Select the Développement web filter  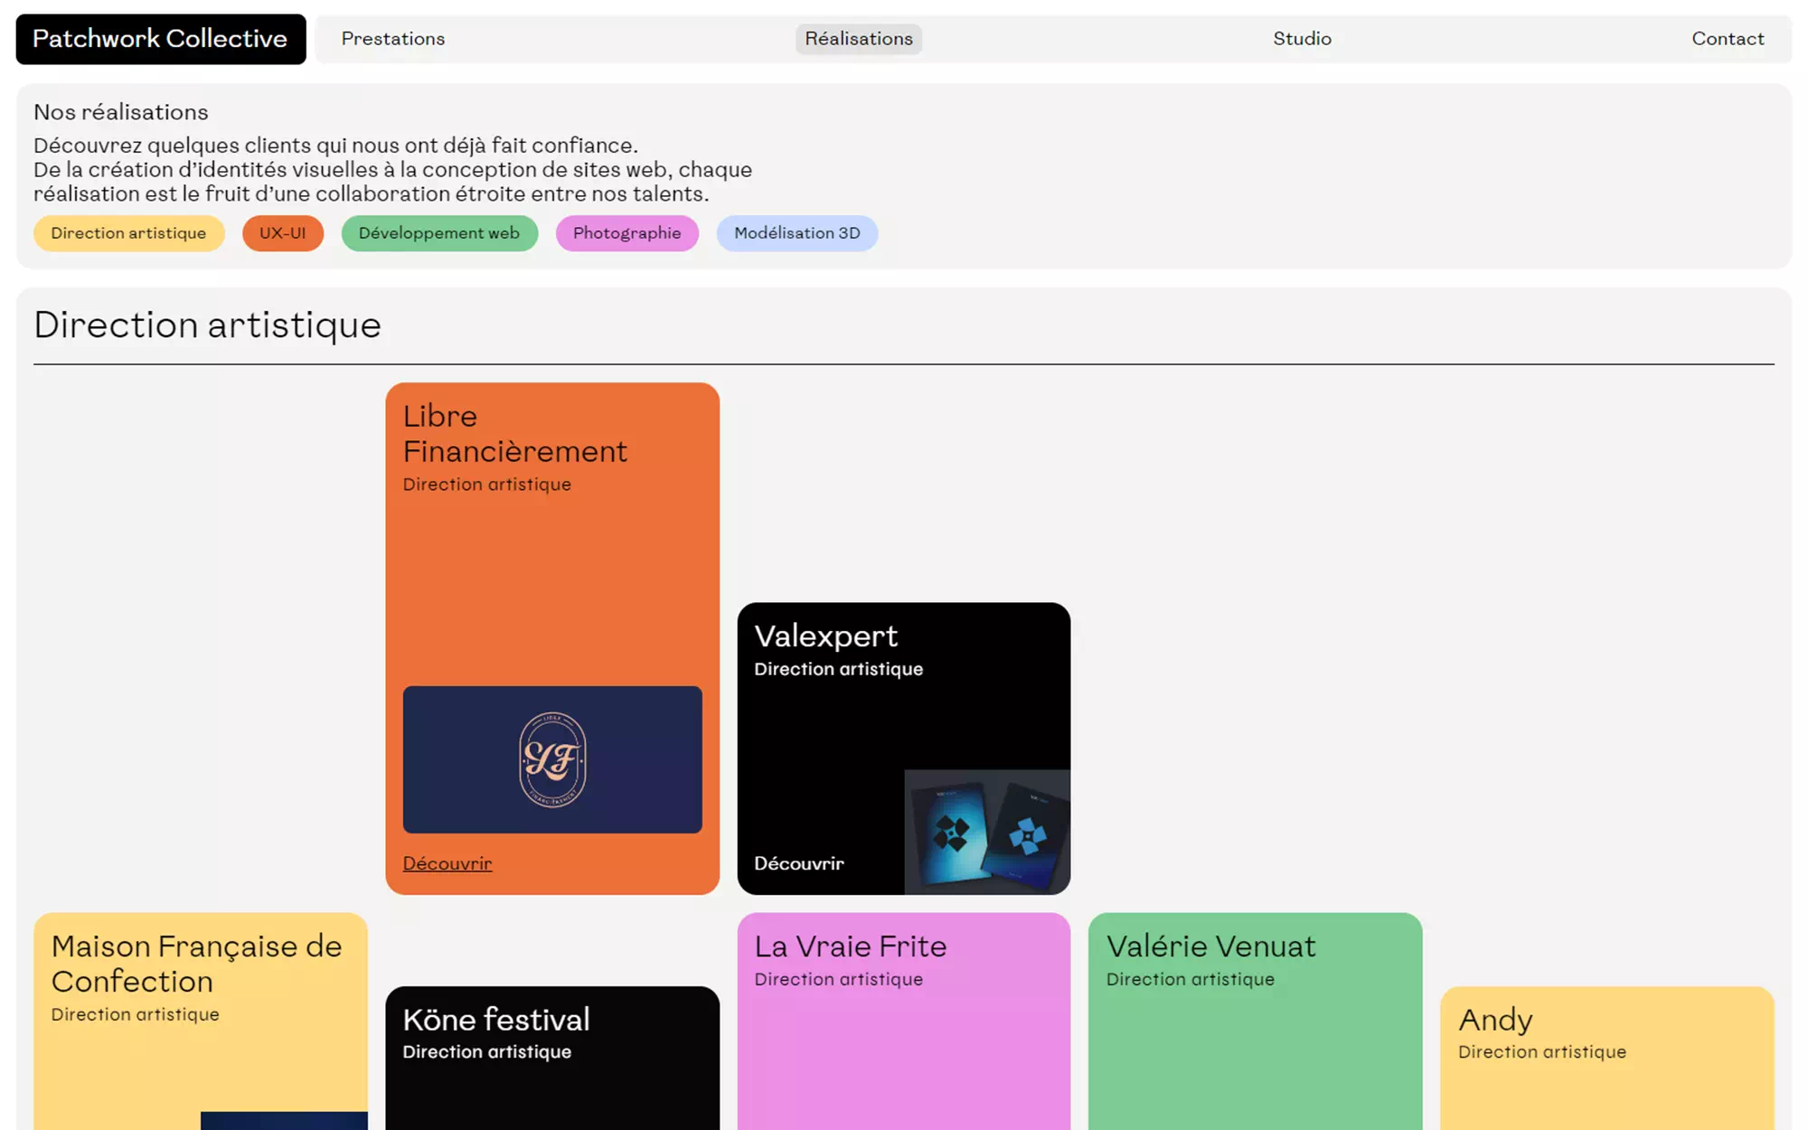click(438, 233)
